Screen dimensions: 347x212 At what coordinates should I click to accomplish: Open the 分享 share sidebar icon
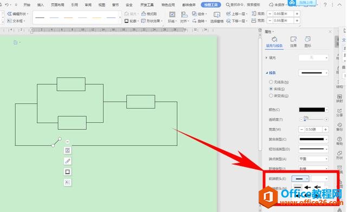339,112
